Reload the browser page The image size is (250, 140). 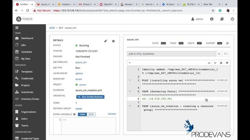(x=28, y=10)
